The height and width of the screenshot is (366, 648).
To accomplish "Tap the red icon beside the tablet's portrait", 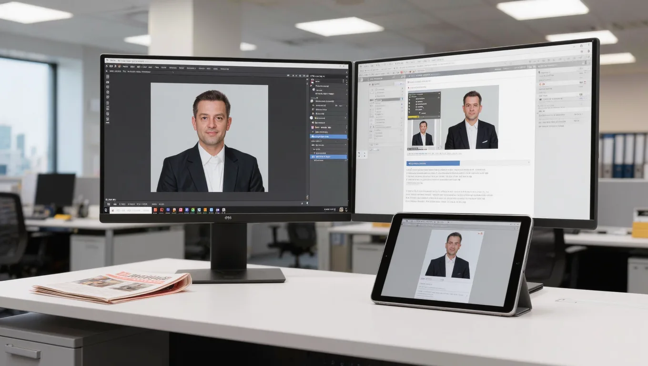I will [x=480, y=234].
